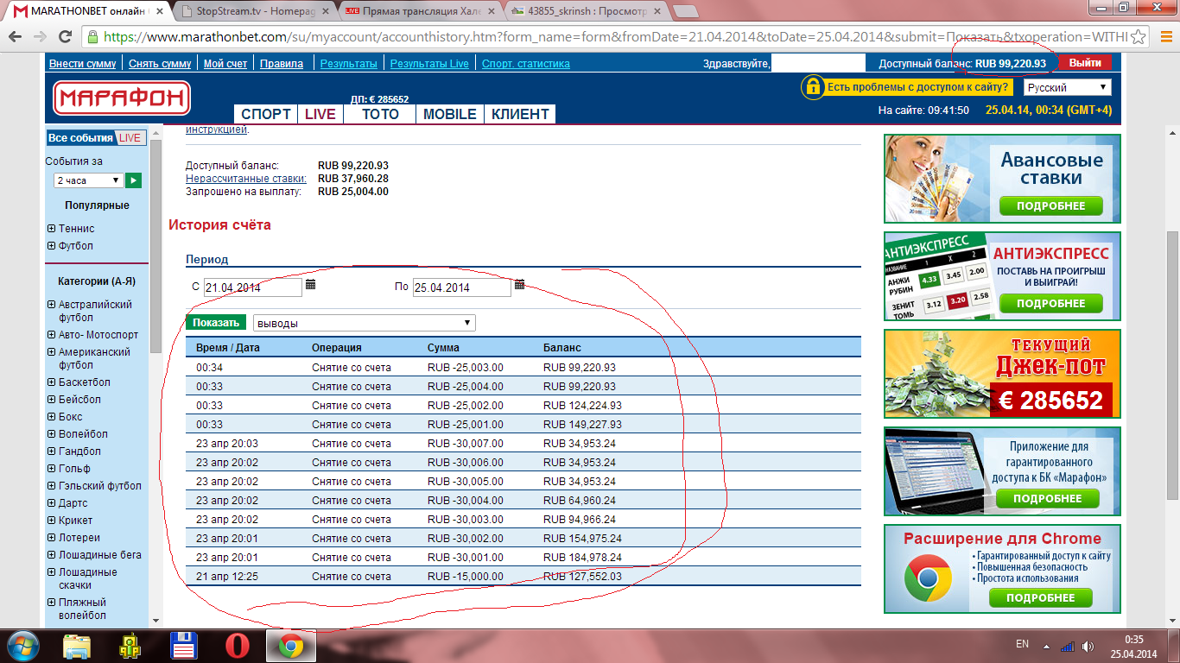Click Подробнее on Приложение banner
This screenshot has width=1180, height=663.
click(1048, 499)
